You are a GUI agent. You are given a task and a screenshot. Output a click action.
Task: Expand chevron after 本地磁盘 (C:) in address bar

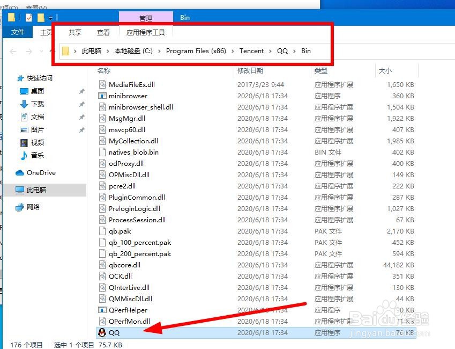pos(159,51)
